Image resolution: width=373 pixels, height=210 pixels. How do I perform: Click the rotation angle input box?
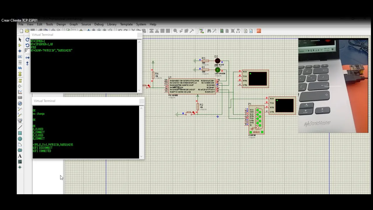(27, 51)
